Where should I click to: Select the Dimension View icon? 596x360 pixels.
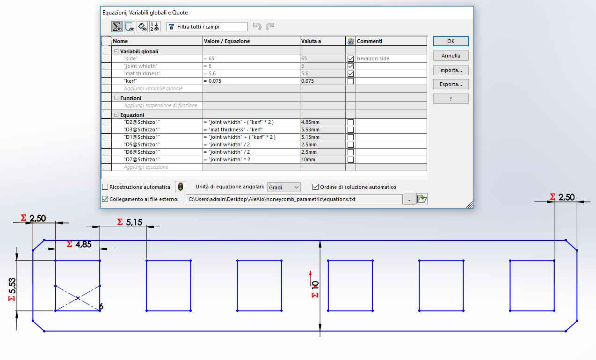click(142, 27)
